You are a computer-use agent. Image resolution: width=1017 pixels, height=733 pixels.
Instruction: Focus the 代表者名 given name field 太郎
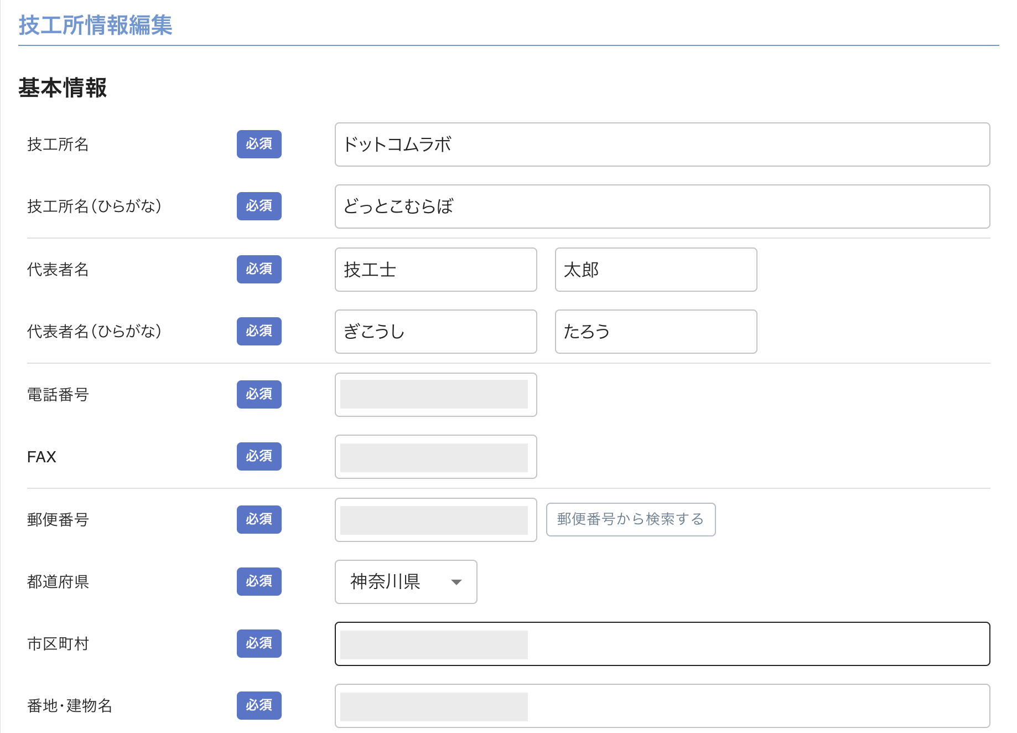pyautogui.click(x=656, y=270)
